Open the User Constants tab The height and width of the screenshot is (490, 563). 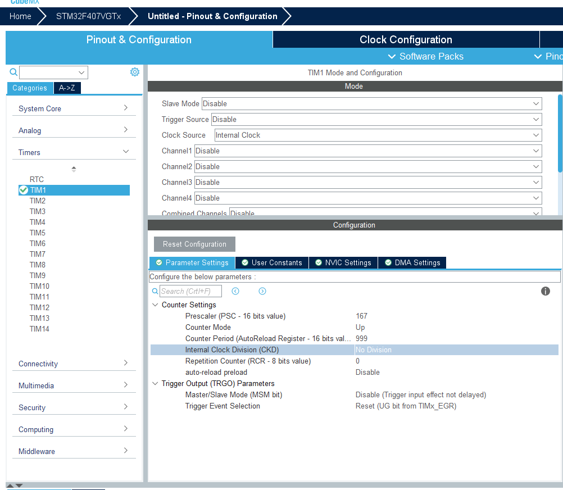click(x=272, y=263)
